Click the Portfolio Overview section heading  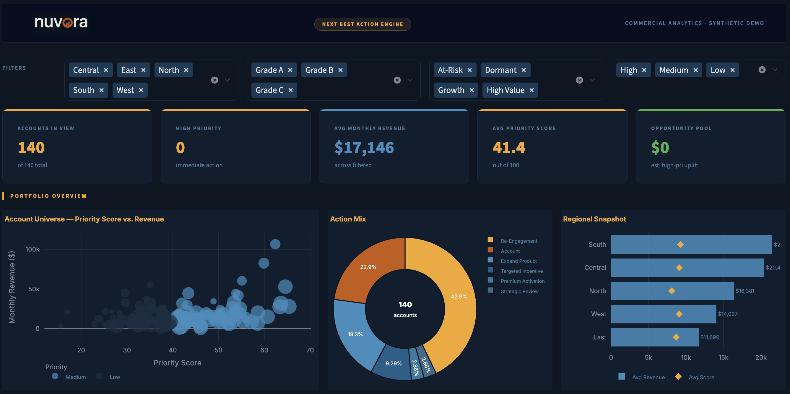(48, 196)
